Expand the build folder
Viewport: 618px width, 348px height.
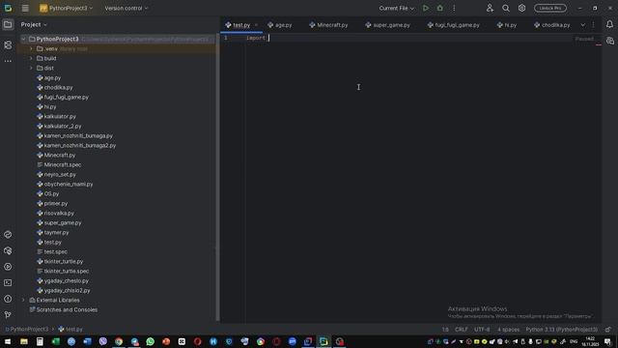click(x=31, y=58)
